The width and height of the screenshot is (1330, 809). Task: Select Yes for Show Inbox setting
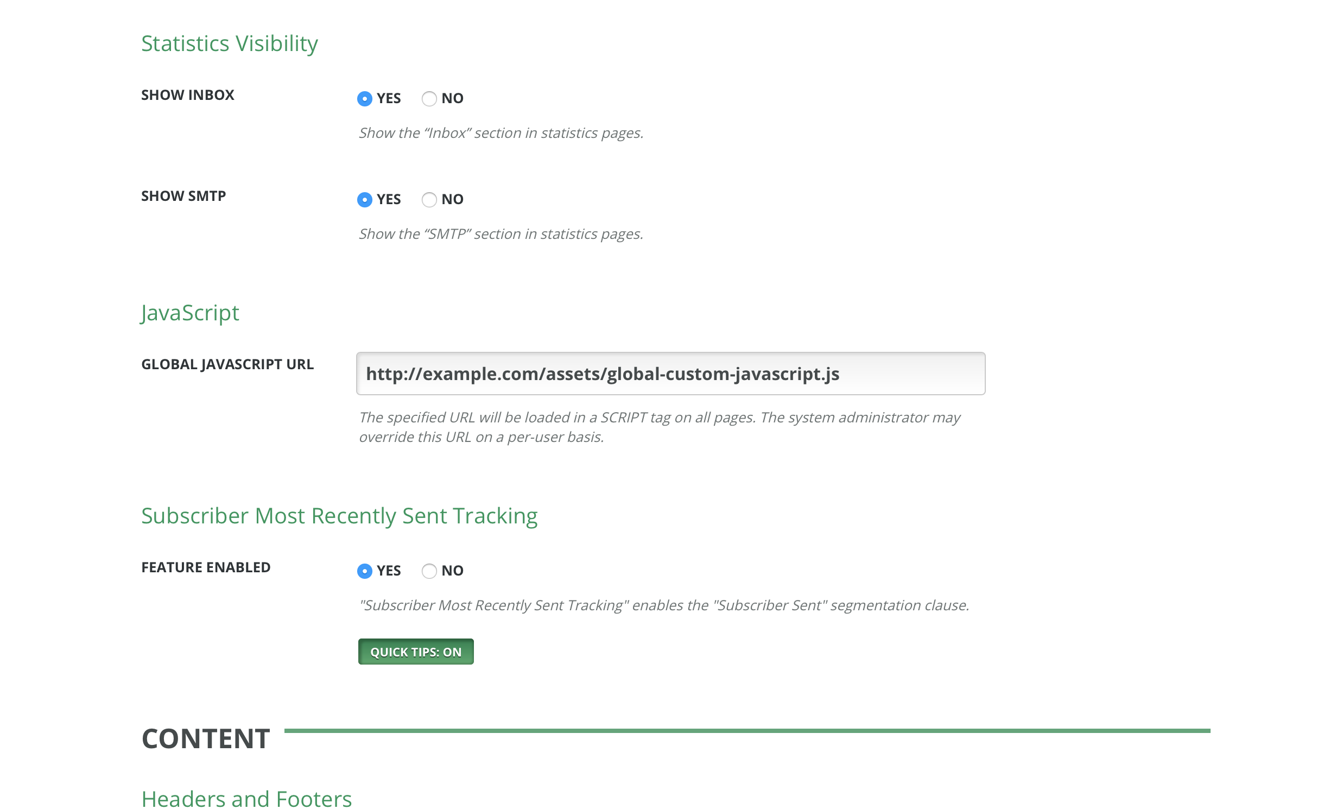tap(365, 99)
